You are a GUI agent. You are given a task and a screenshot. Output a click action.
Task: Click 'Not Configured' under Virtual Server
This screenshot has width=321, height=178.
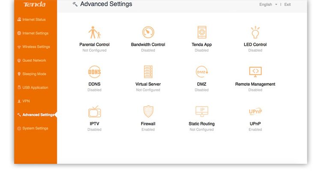pyautogui.click(x=148, y=90)
